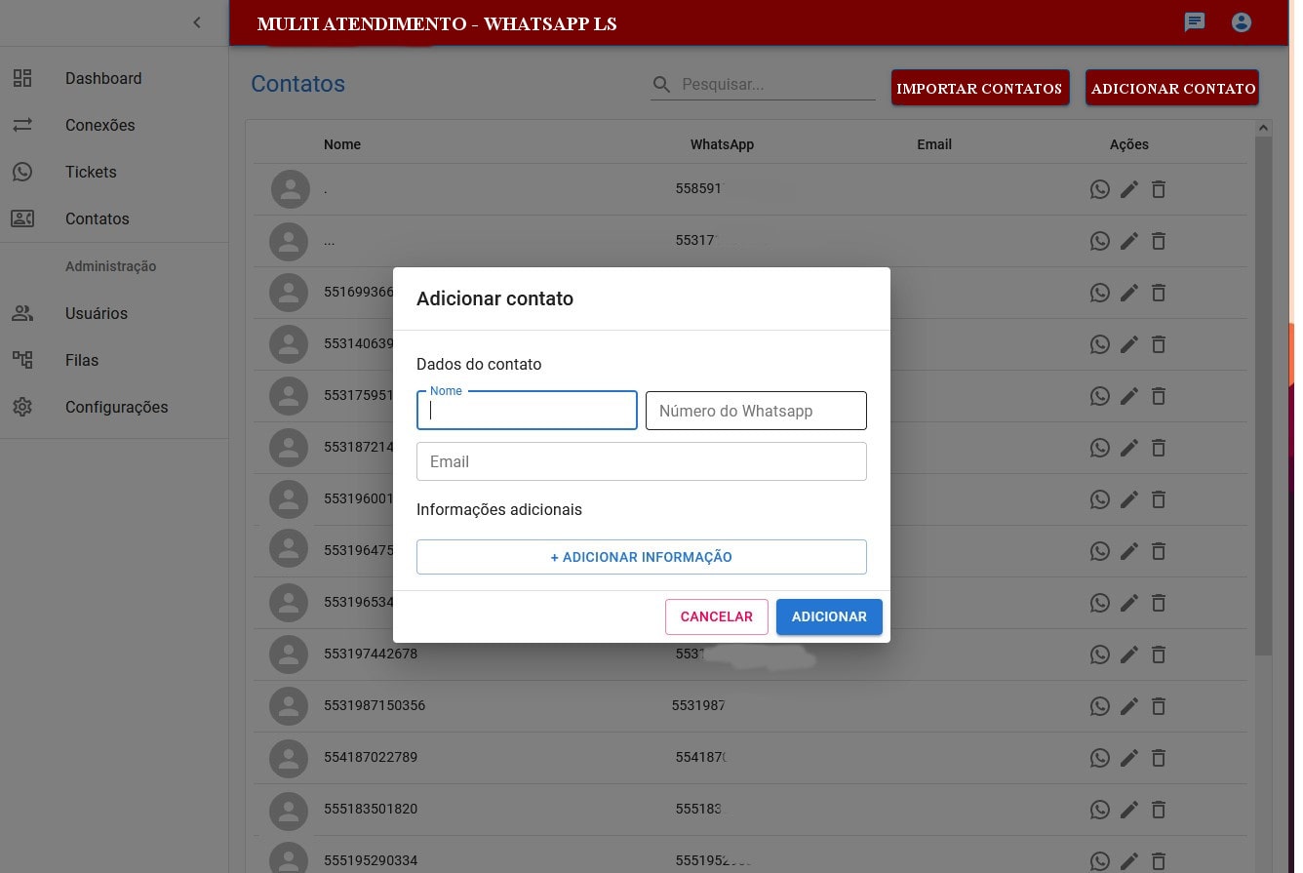
Task: Open WhatsApp chat for contact '...'
Action: [x=1100, y=241]
